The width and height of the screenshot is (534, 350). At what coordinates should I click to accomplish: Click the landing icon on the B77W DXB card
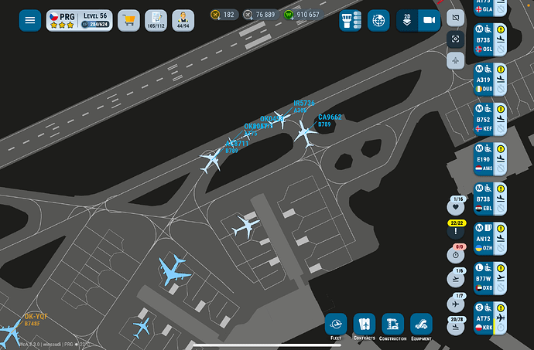pyautogui.click(x=500, y=278)
